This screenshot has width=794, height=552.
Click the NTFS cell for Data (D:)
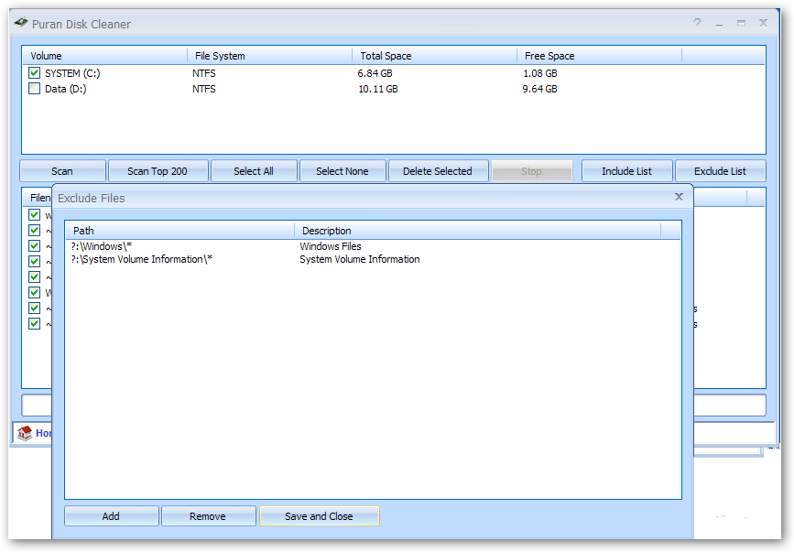pos(203,89)
